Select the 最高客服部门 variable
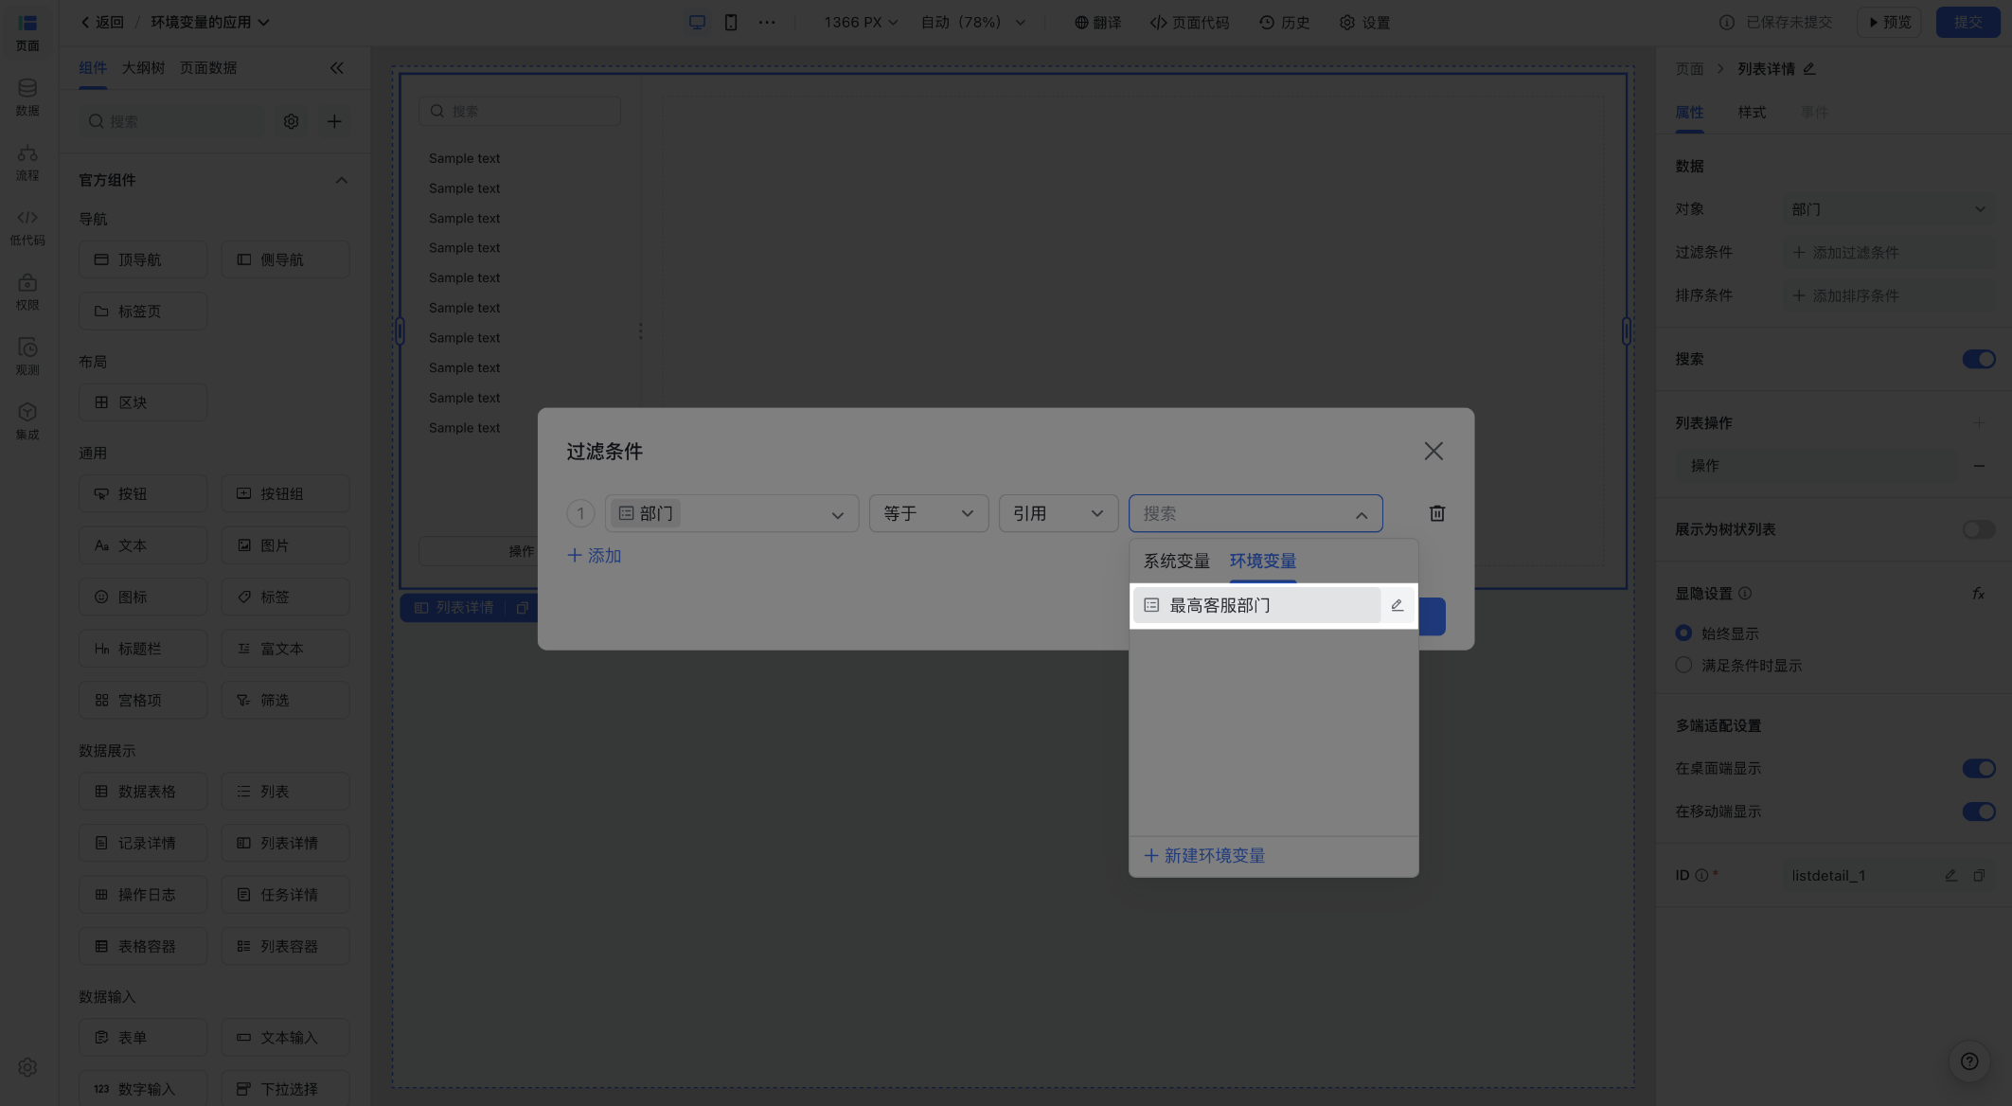The width and height of the screenshot is (2012, 1106). (1256, 605)
